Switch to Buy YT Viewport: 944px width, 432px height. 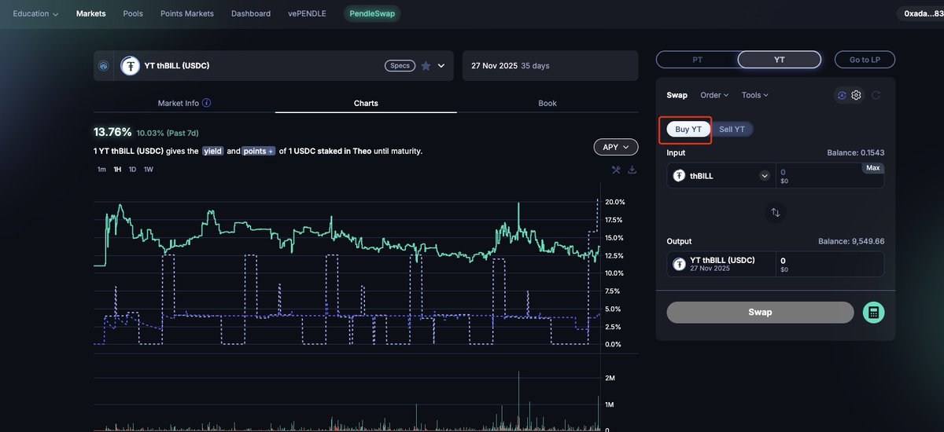click(x=688, y=130)
